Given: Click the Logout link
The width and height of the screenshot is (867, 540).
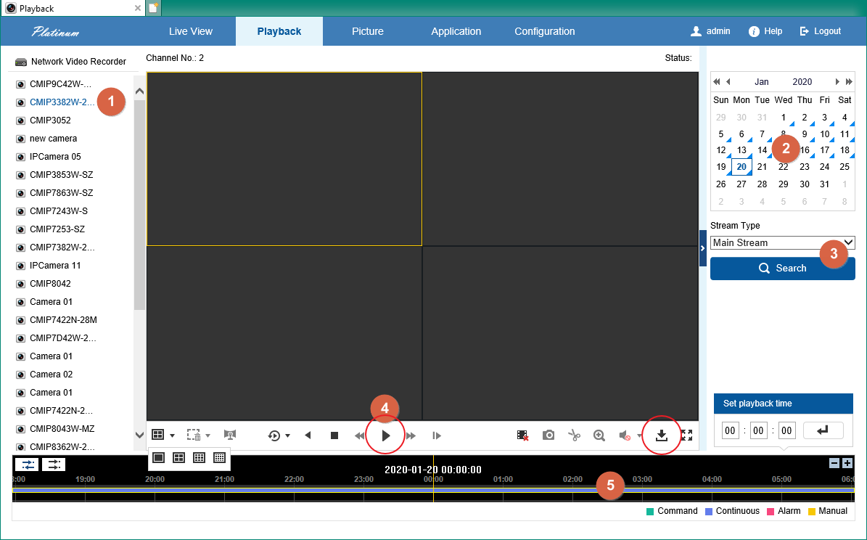Looking at the screenshot, I should coord(821,31).
